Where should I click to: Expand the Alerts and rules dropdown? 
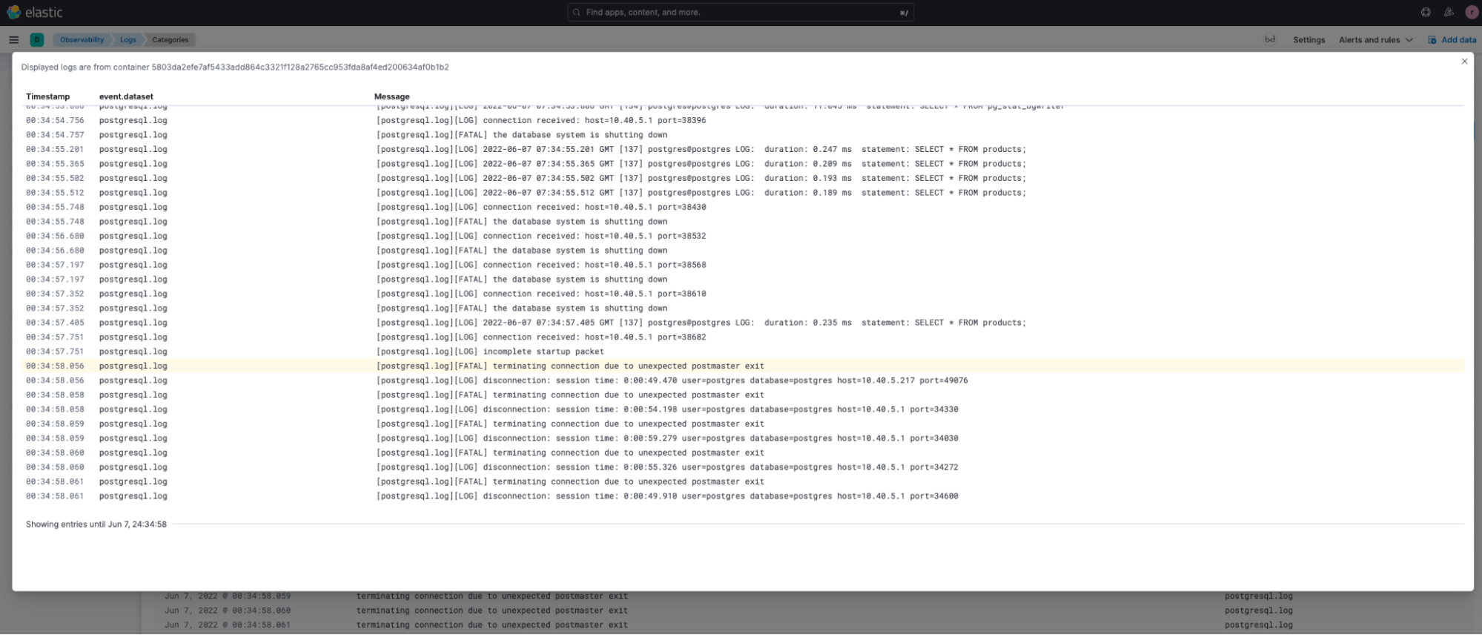pos(1375,40)
